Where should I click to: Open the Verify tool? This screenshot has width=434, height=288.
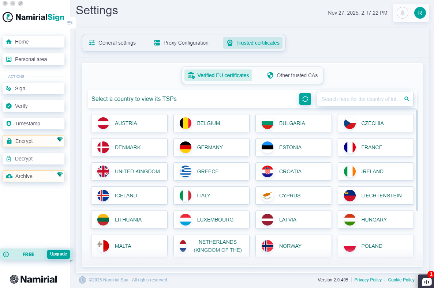click(x=33, y=106)
